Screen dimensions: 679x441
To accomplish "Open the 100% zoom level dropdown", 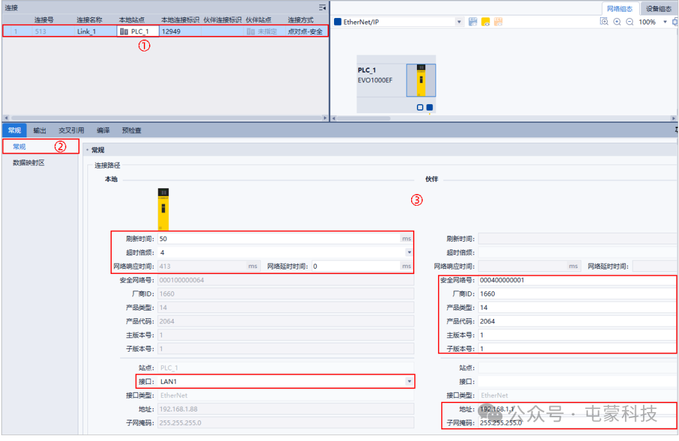I will (665, 22).
